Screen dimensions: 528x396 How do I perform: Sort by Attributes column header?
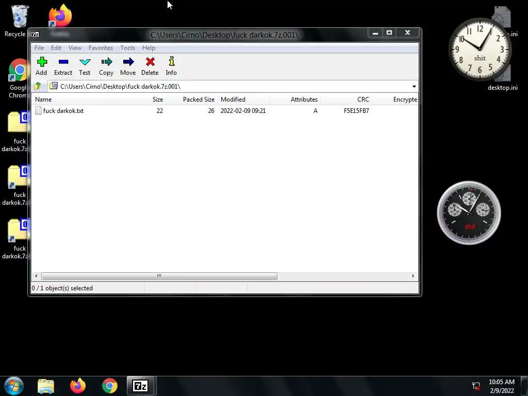[294, 100]
